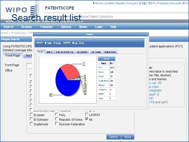Open the Options menu
Screen dimensions: 189x142
(x=66, y=27)
